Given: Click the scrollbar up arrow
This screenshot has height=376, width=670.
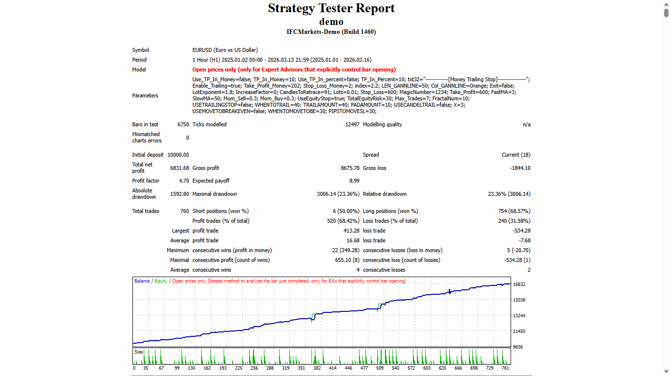Looking at the screenshot, I should [667, 3].
